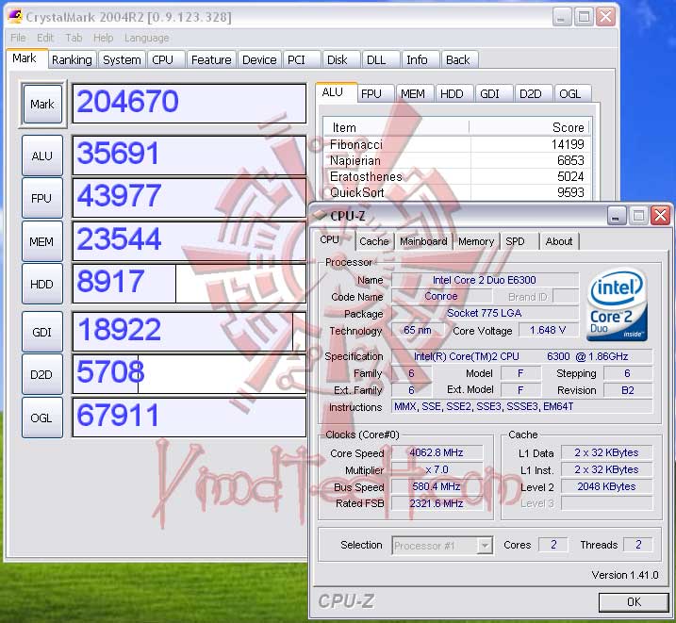Close the CPU-Z window
The width and height of the screenshot is (676, 623).
[661, 216]
